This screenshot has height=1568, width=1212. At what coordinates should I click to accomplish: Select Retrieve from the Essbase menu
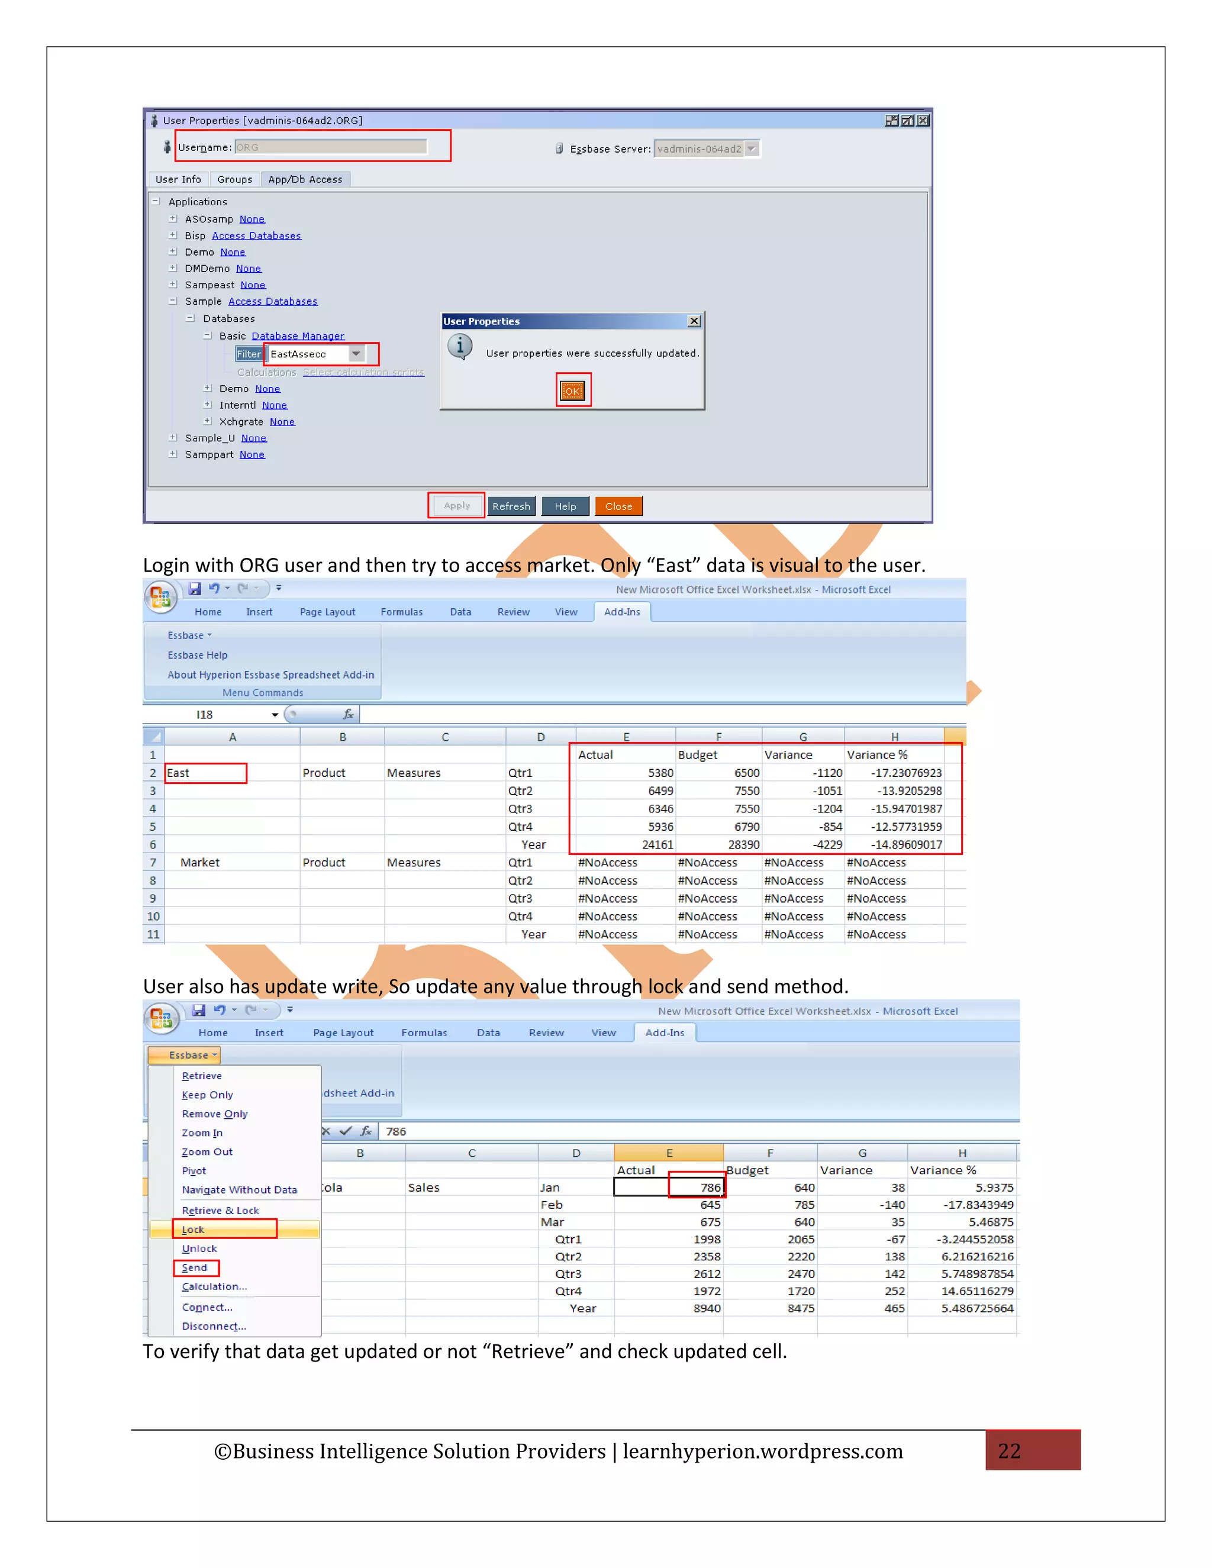point(202,1076)
